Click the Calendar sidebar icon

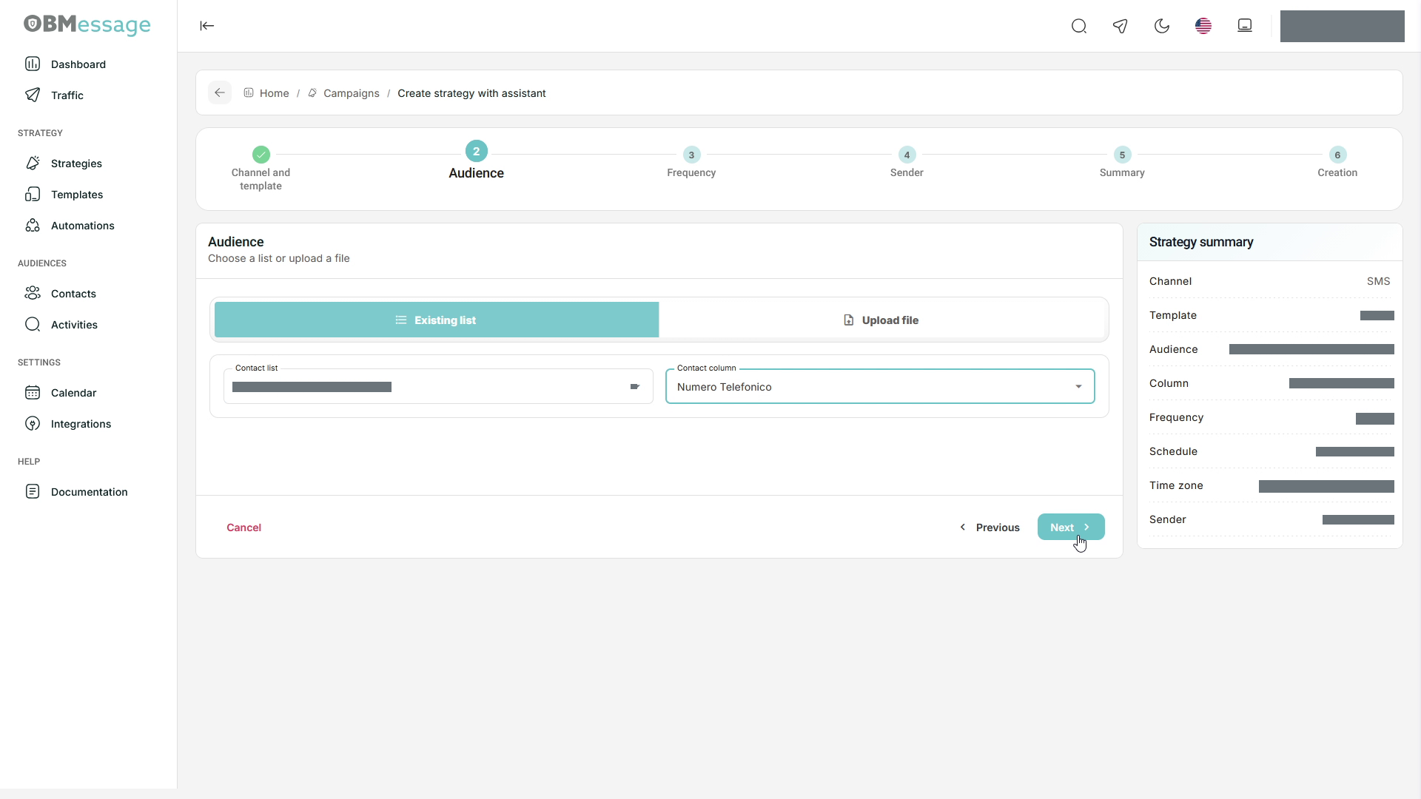click(33, 393)
